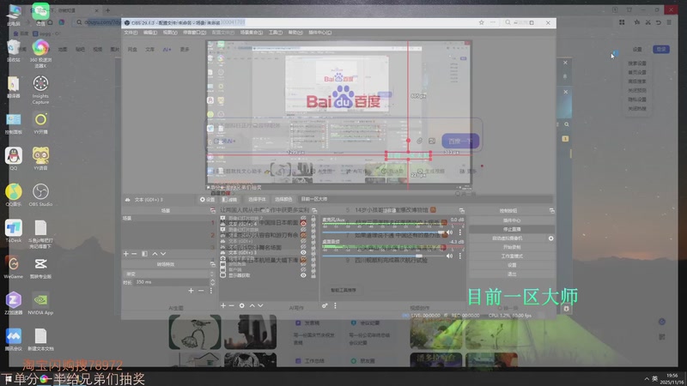Toggle lock on 文本 (GDI+) 3 source

pos(313,252)
